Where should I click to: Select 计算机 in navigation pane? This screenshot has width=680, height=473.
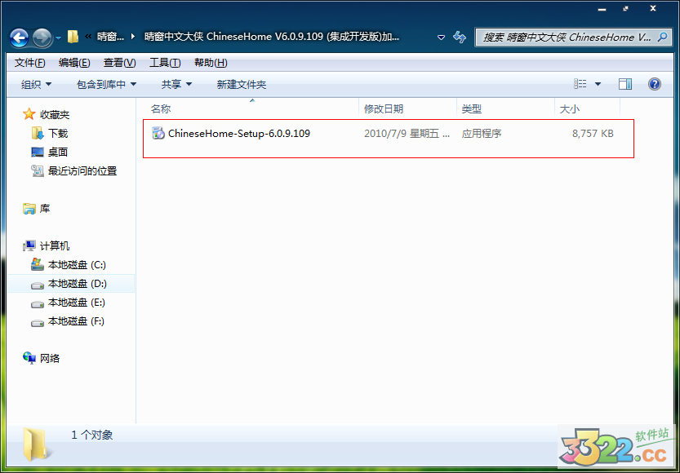[55, 246]
